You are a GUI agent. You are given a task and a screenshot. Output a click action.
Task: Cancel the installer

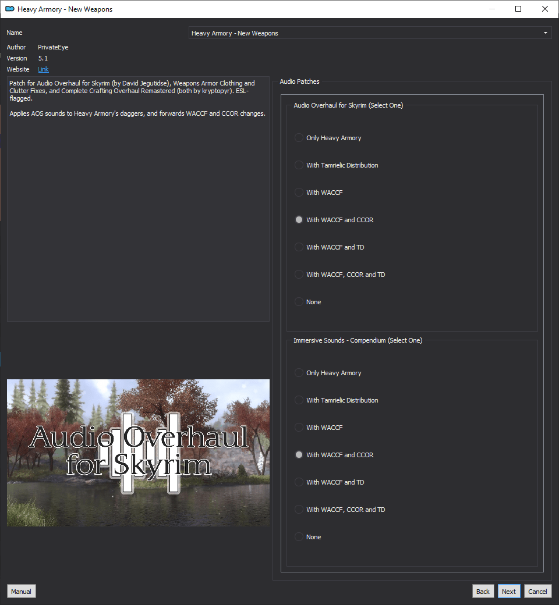click(x=537, y=592)
